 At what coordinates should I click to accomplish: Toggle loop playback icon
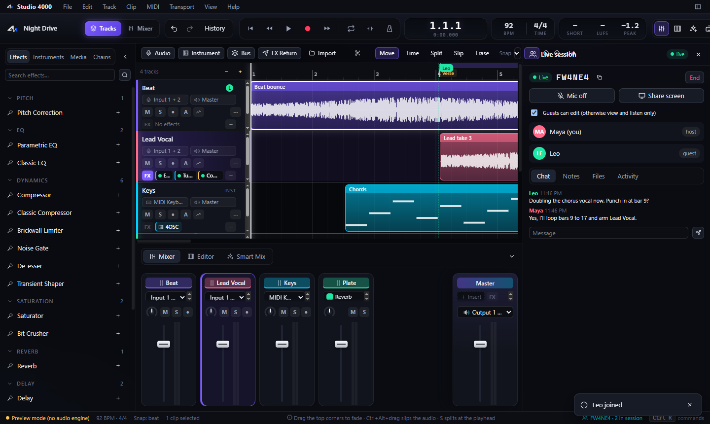tap(351, 29)
